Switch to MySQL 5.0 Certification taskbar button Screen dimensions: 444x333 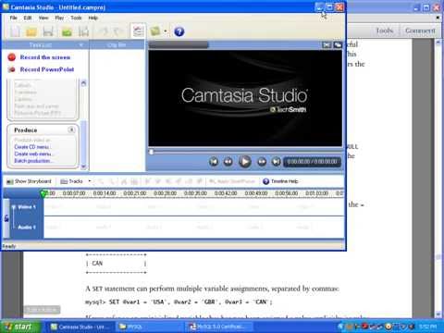219,327
